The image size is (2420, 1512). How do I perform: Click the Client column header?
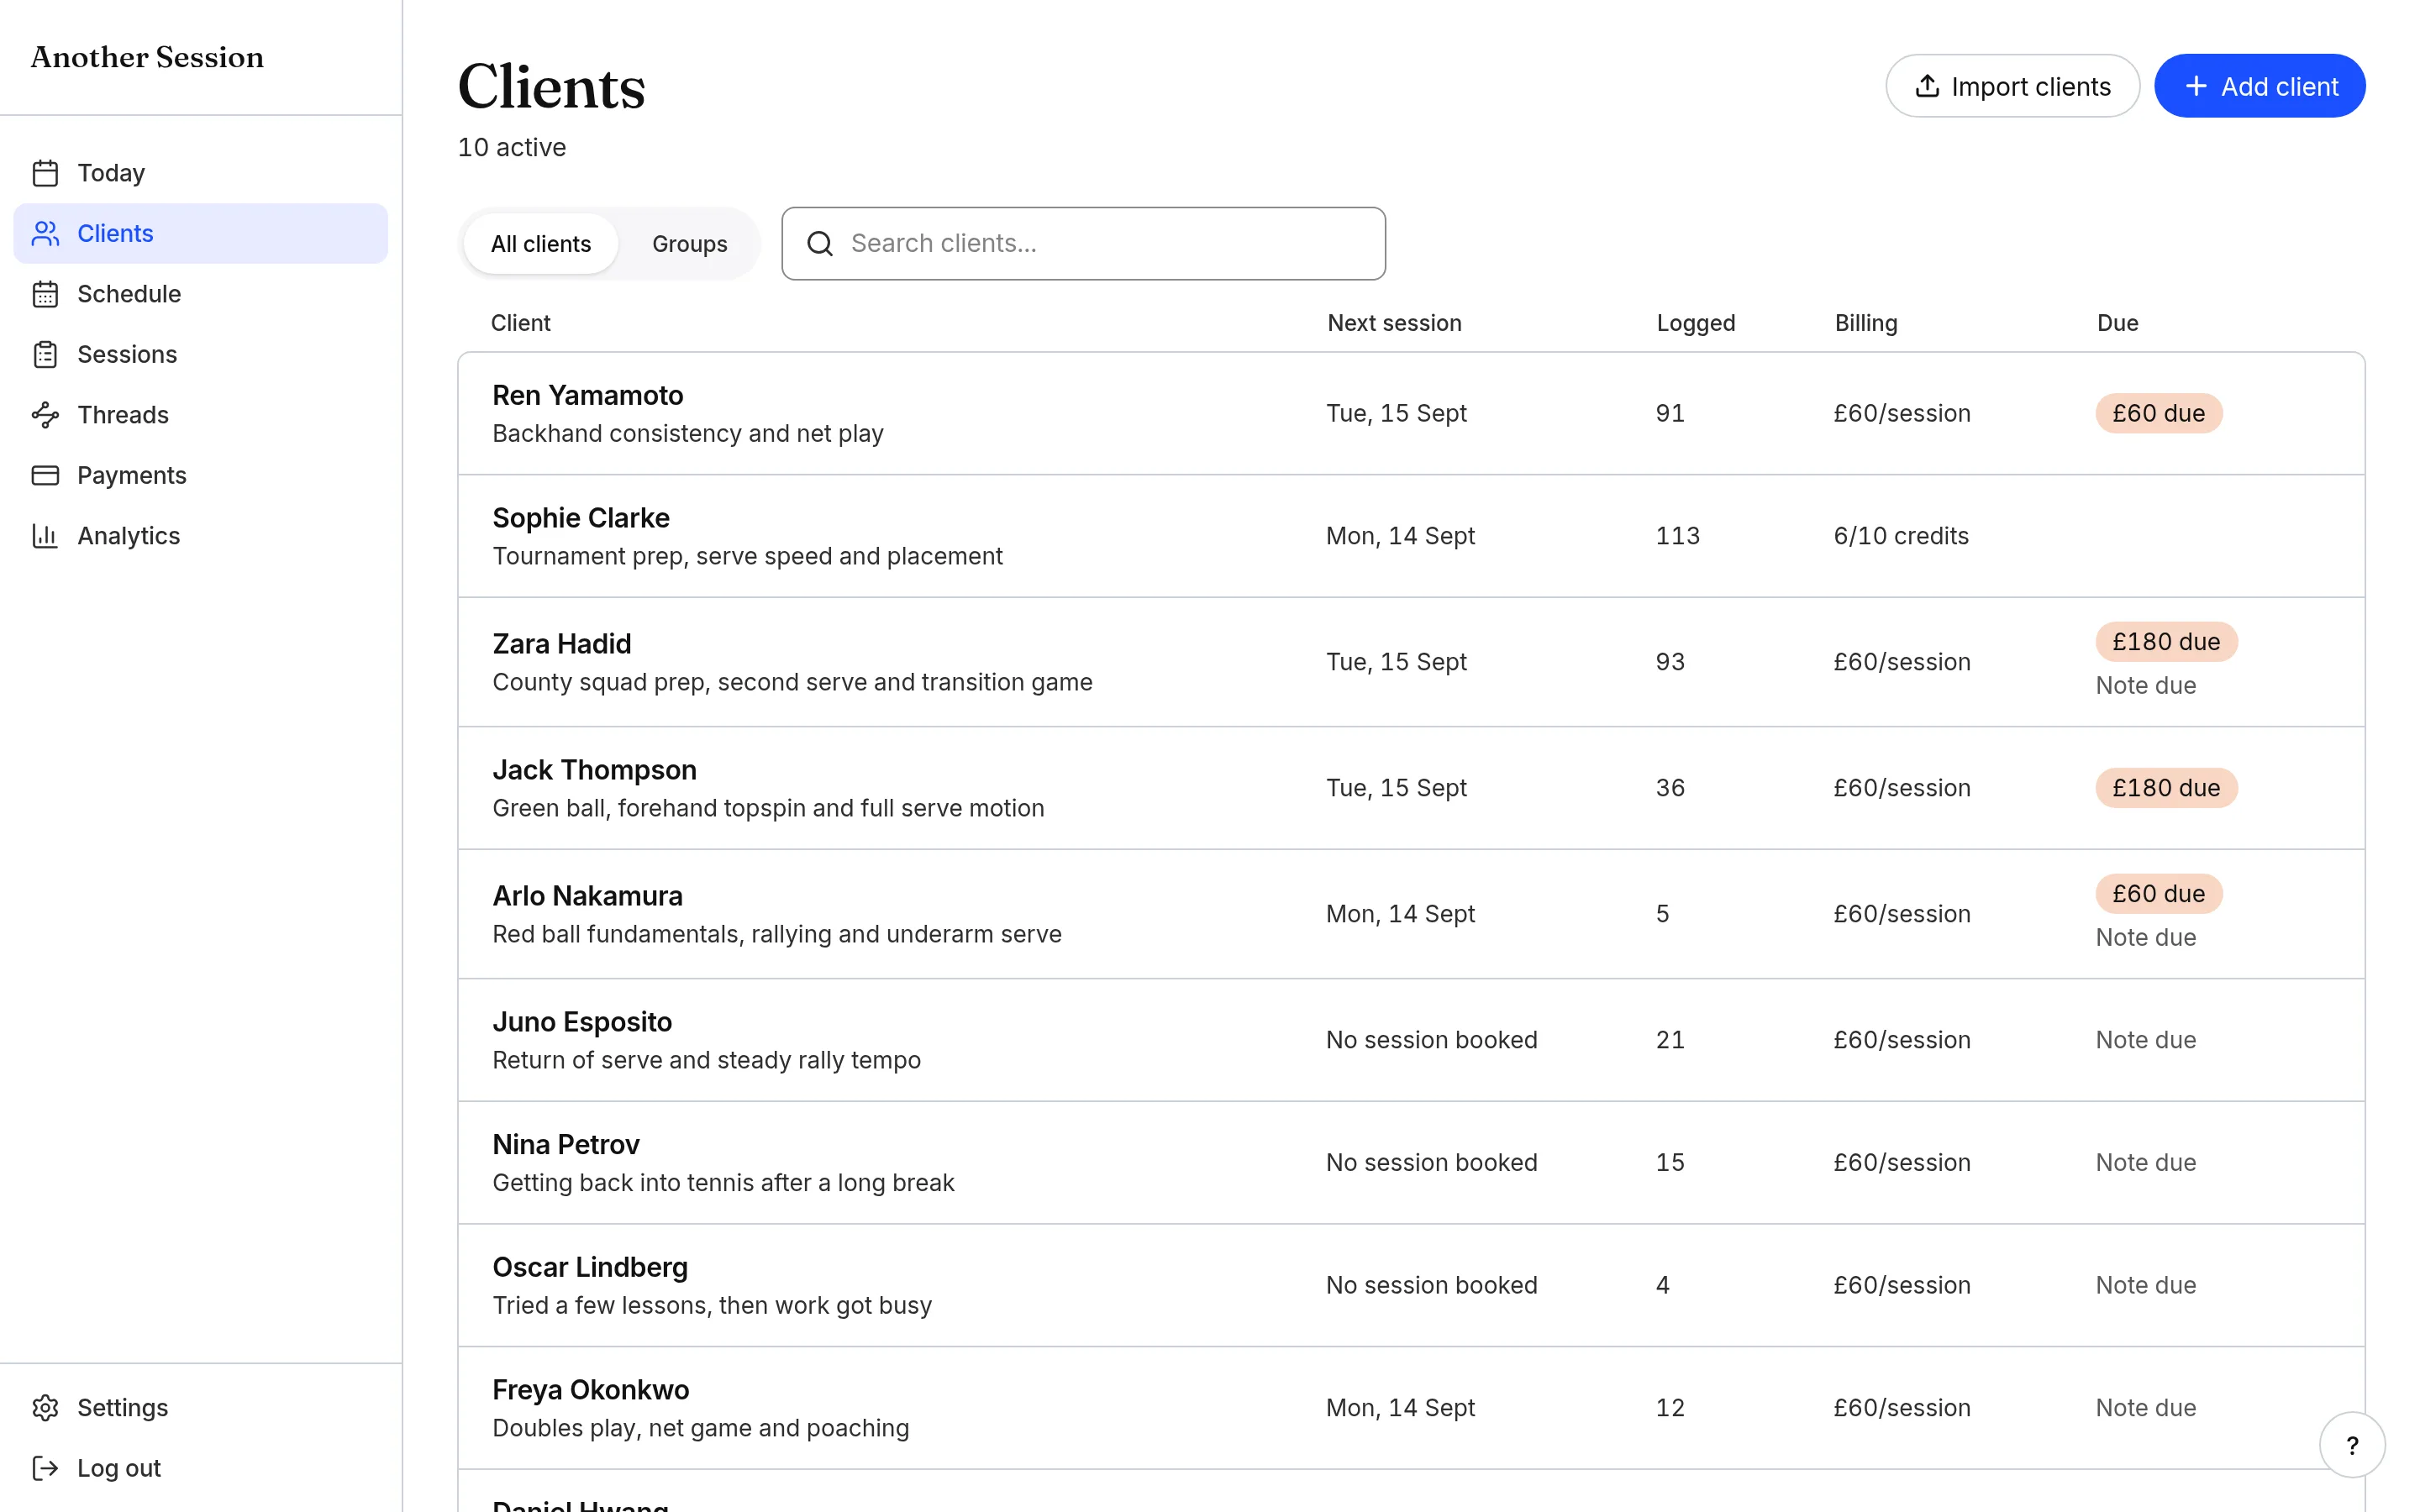point(520,323)
